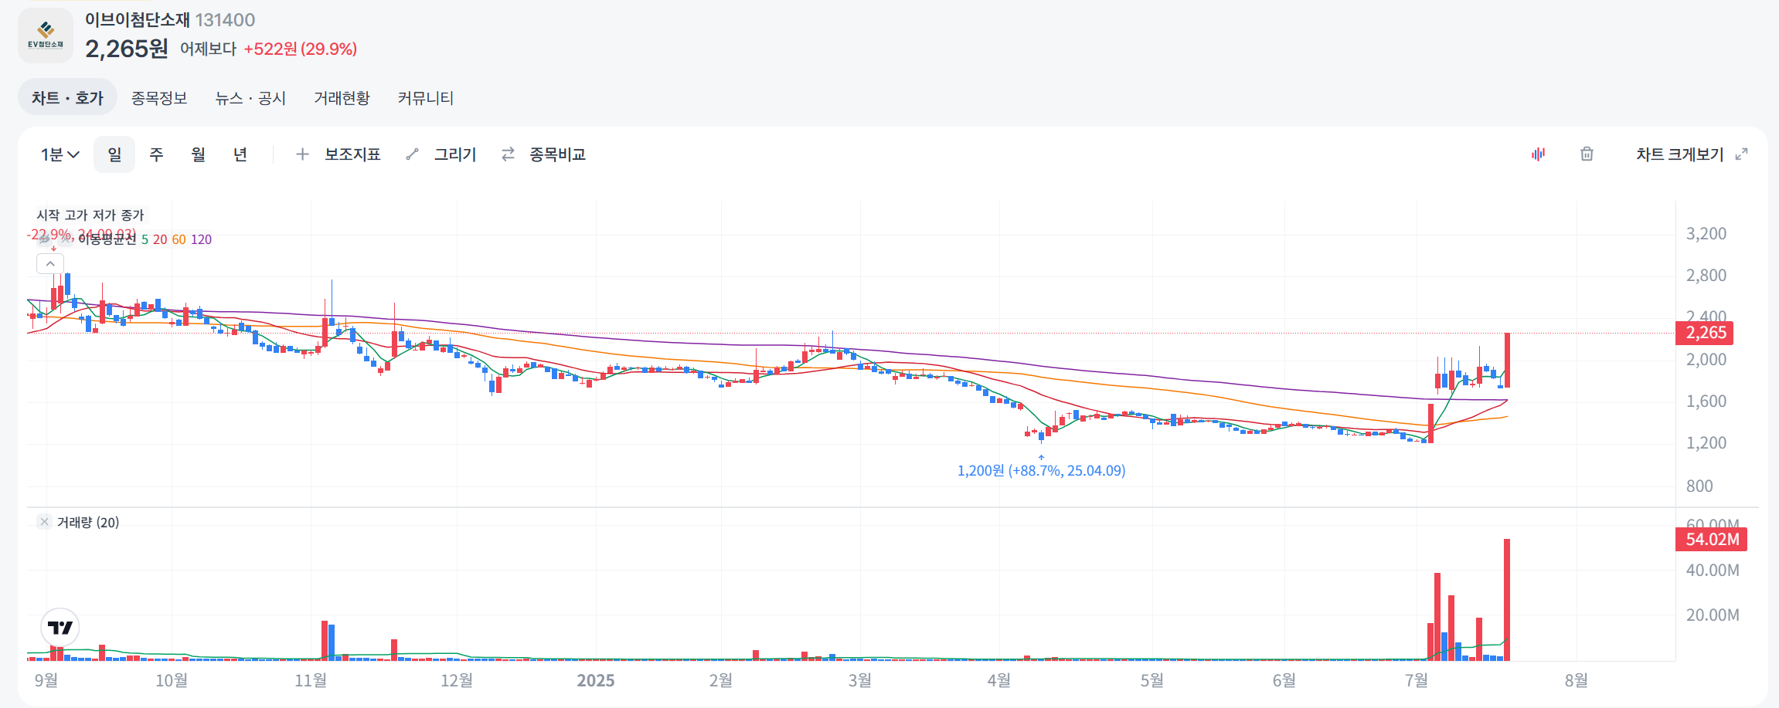
Task: Open the 1분 minute interval dropdown
Action: click(60, 154)
